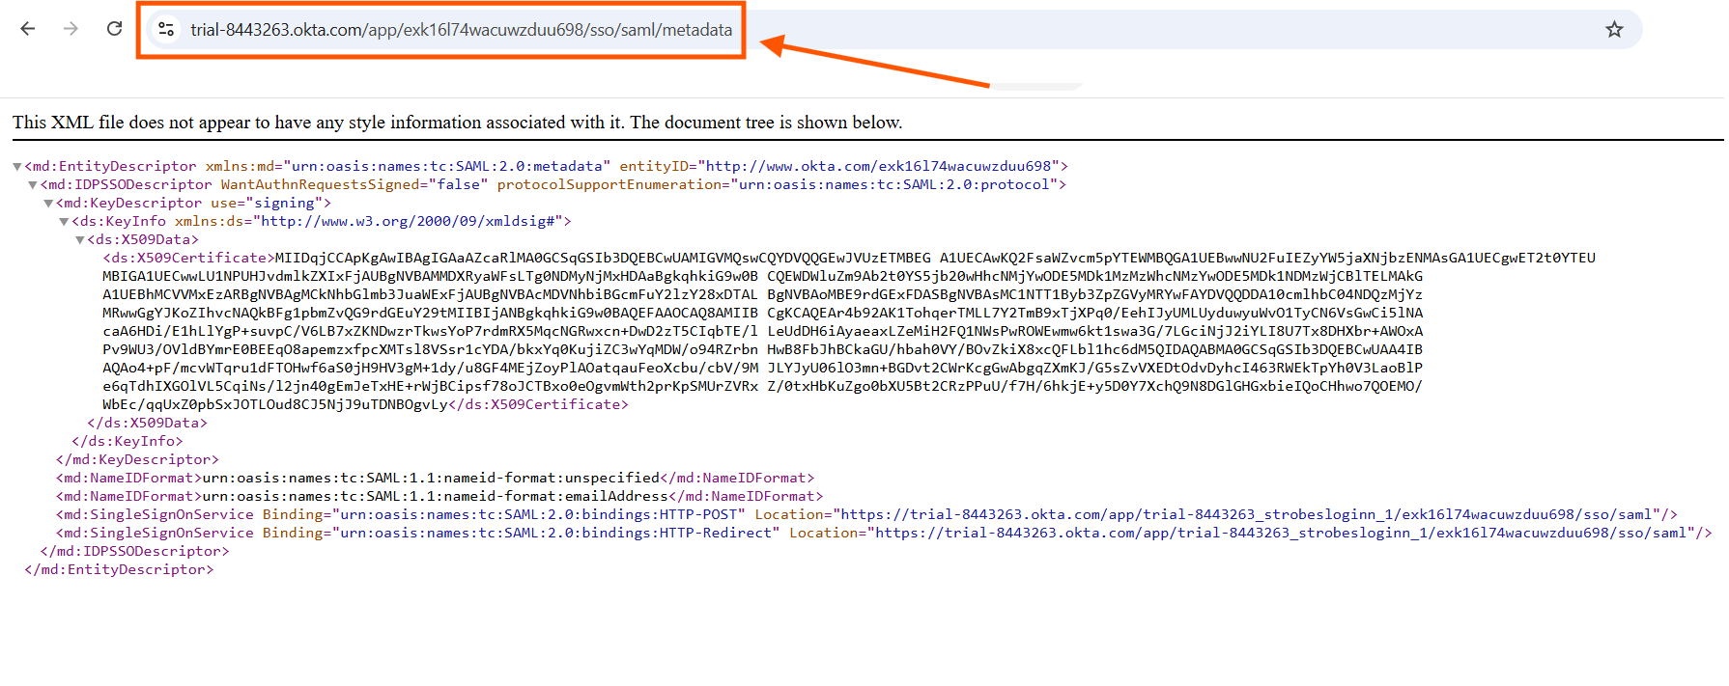Click the closing /ds:X509Data tag

pyautogui.click(x=147, y=423)
